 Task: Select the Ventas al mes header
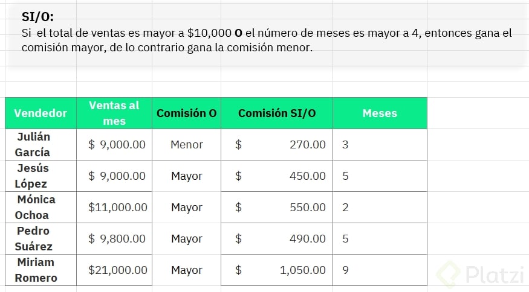tap(114, 113)
